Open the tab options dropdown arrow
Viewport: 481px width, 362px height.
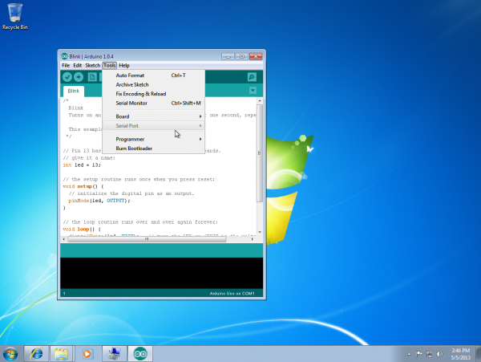(x=253, y=91)
